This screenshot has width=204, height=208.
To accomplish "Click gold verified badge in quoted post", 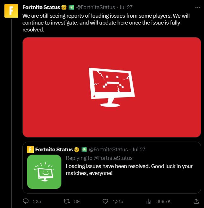I will [x=77, y=150].
